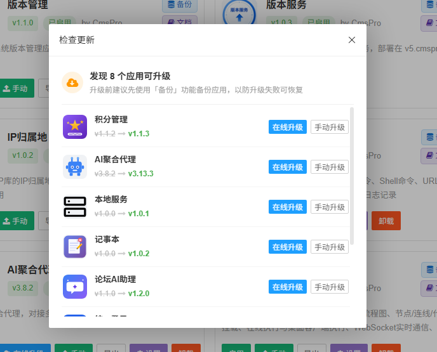Start 在线升级 for AI聚合代理

click(288, 167)
